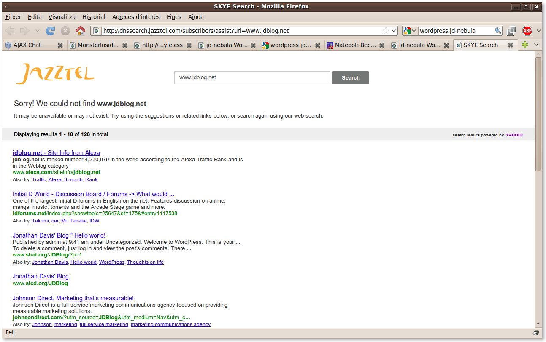Image resolution: width=546 pixels, height=342 pixels.
Task: Click the Adblock Plus ABP icon
Action: pos(527,31)
